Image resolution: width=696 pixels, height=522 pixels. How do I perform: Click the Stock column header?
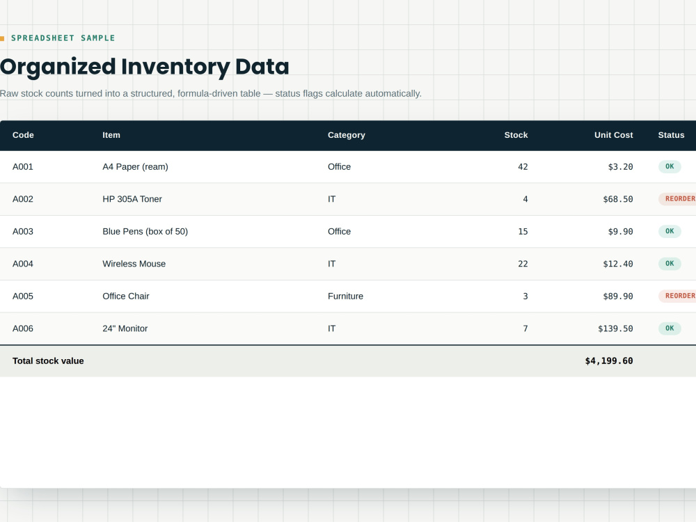click(516, 135)
